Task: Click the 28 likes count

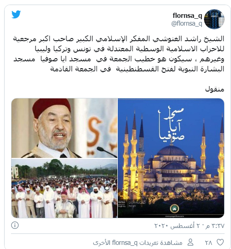Action: [x=209, y=243]
